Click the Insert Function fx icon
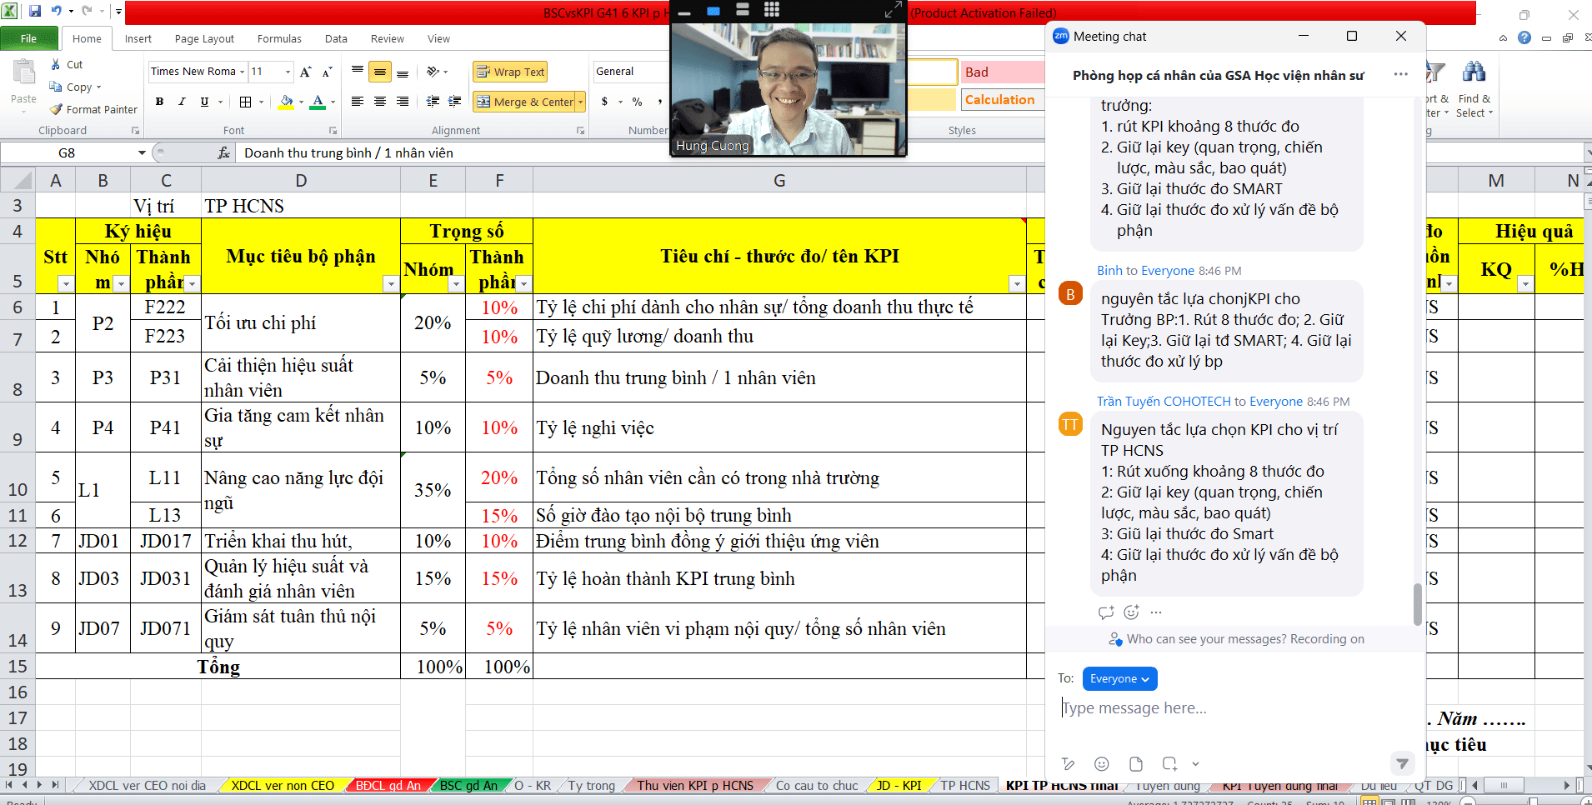The width and height of the screenshot is (1592, 805). pos(223,152)
